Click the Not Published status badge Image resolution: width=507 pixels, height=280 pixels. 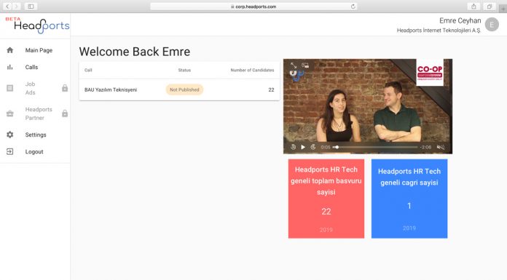click(184, 89)
